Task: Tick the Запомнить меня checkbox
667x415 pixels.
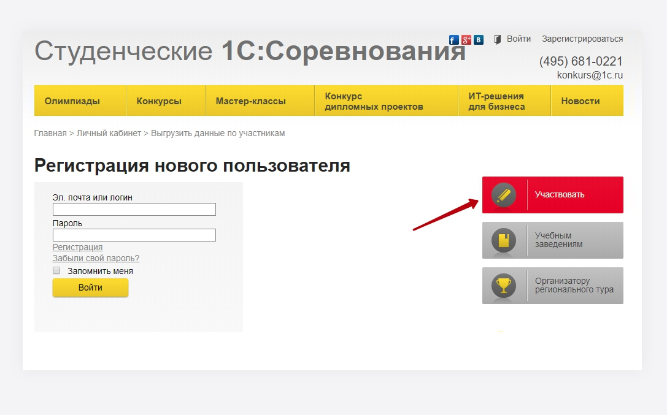Action: 56,270
